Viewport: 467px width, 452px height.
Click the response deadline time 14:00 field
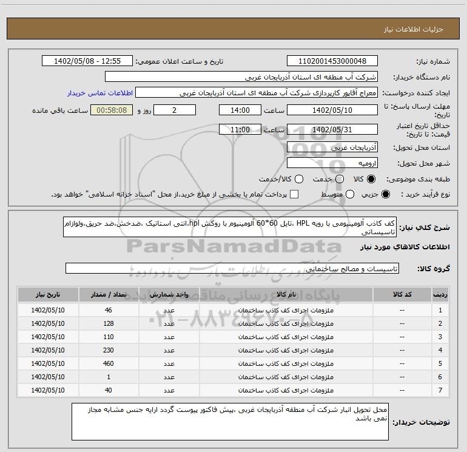click(240, 110)
